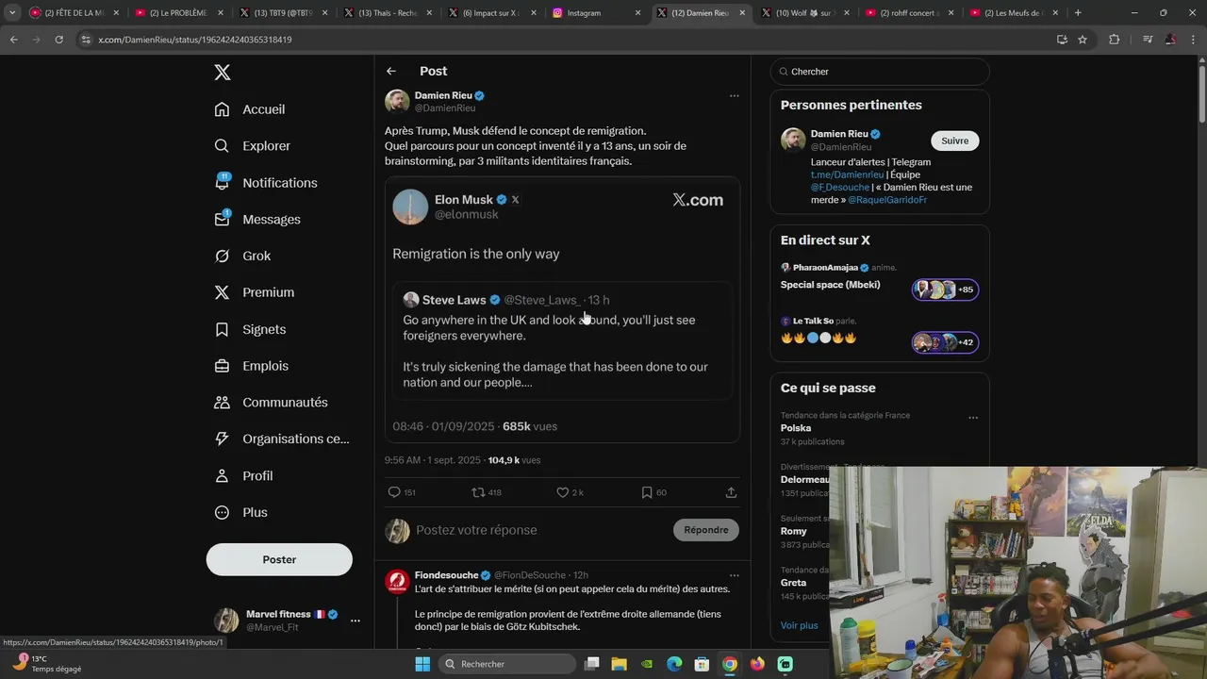Open Marvel fitness account menu dots
This screenshot has height=679, width=1207.
(355, 621)
